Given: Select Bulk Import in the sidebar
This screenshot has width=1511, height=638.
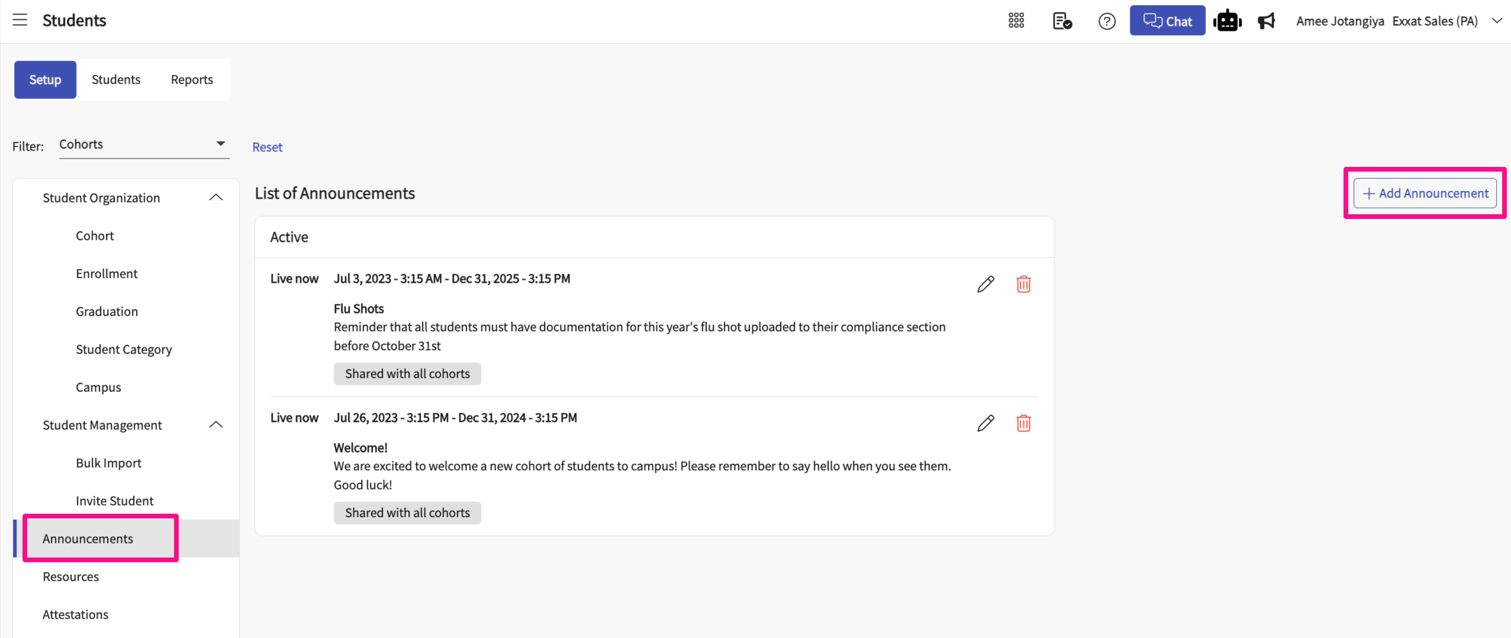Looking at the screenshot, I should click(108, 463).
